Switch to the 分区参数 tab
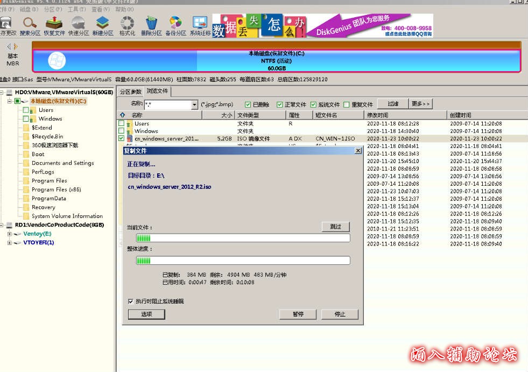Viewport: 528px width, 372px height. point(130,92)
